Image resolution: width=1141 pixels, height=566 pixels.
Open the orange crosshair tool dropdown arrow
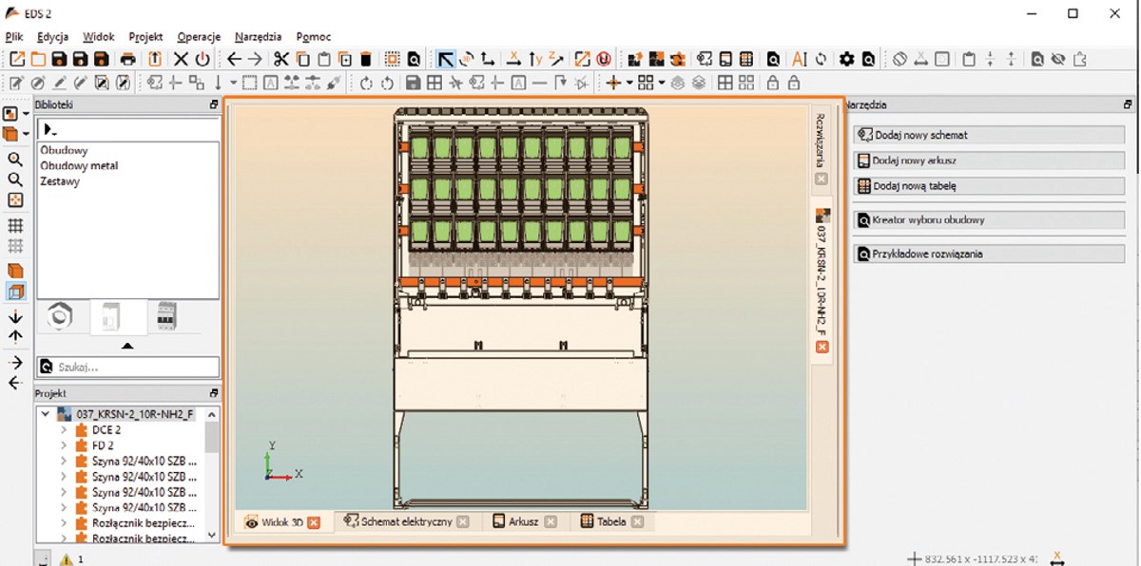(628, 84)
